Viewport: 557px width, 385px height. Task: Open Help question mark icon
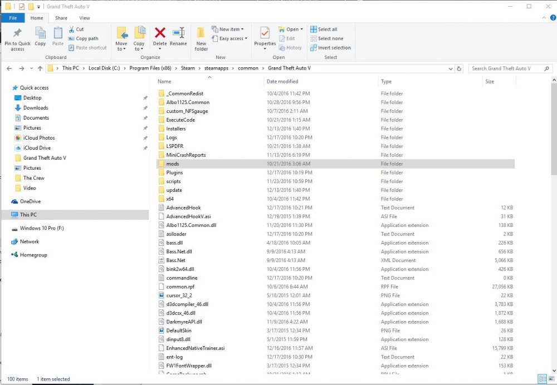point(553,18)
